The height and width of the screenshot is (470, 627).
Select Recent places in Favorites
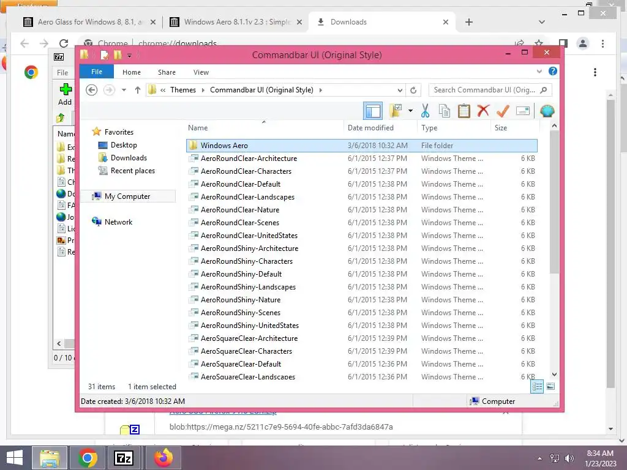(x=133, y=171)
